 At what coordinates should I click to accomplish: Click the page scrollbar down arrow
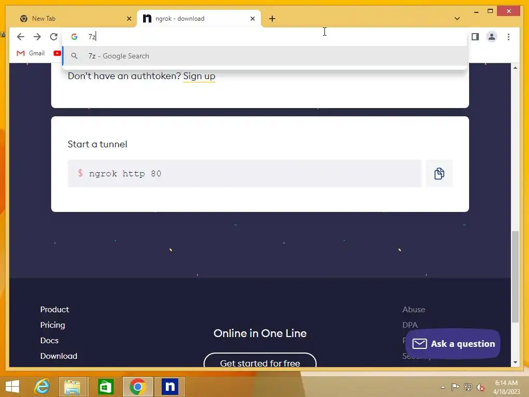click(515, 362)
